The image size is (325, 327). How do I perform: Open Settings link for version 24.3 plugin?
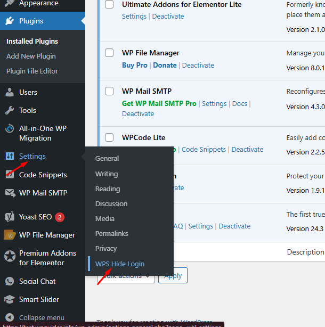coord(201,226)
